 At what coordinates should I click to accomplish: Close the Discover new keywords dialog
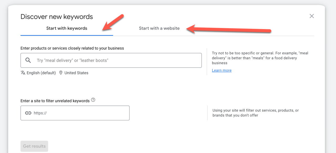click(312, 16)
